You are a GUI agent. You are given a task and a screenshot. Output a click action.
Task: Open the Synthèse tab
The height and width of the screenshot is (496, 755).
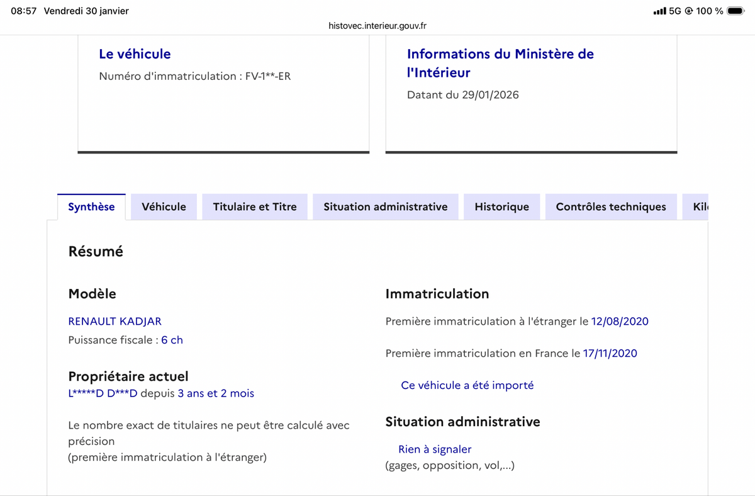point(91,206)
